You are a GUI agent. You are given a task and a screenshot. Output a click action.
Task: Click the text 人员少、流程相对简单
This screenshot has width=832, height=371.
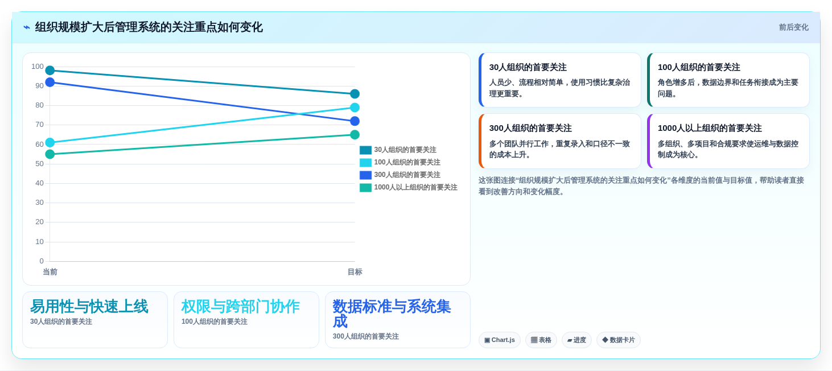point(526,83)
